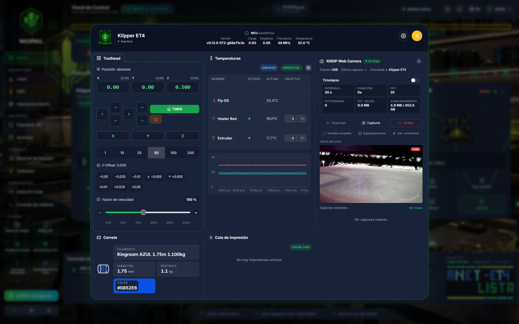This screenshot has width=519, height=324.
Task: Open temperature panel settings gear
Action: tap(308, 68)
